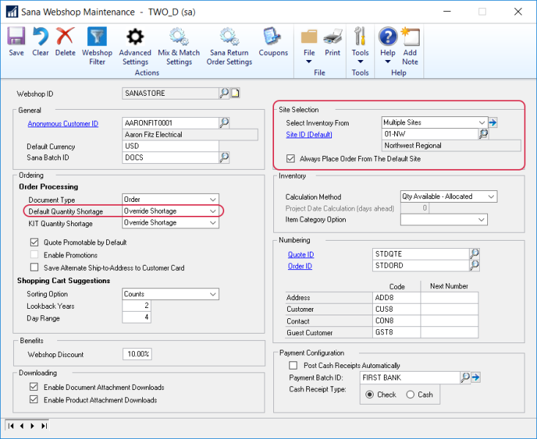Viewport: 537px width, 439px height.
Task: Go to first record navigation button
Action: pyautogui.click(x=10, y=426)
